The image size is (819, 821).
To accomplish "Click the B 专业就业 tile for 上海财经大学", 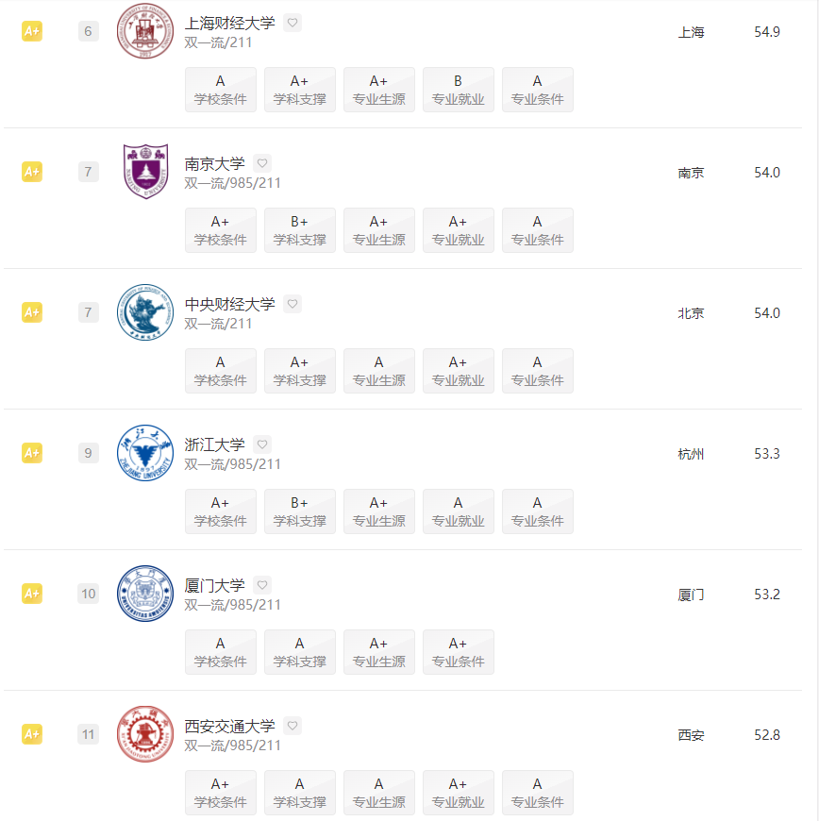I will (459, 90).
